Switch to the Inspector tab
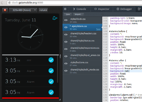The image size is (142, 102). click(102, 9)
